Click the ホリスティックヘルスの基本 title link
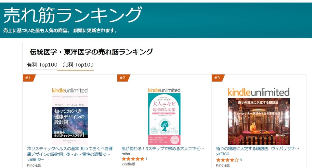 click(70, 151)
